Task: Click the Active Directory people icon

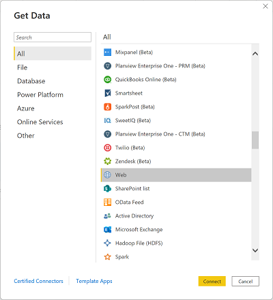Action: [x=107, y=216]
